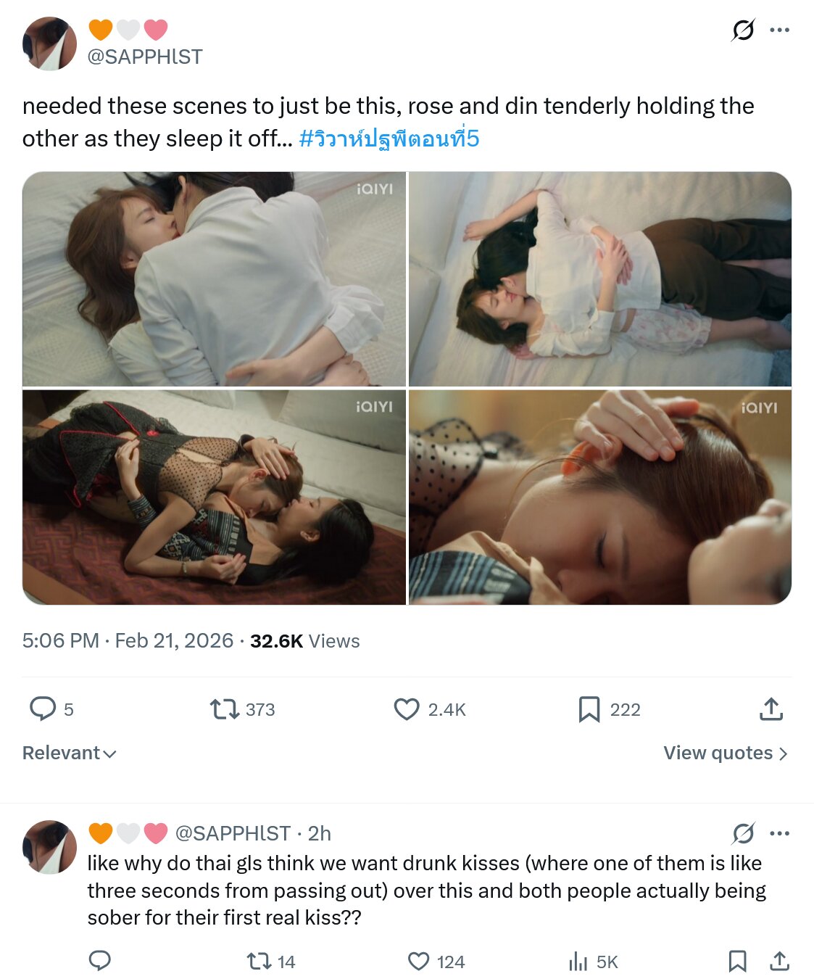Click the main tweet author's avatar
Viewport: 814px width, 979px height.
(49, 44)
